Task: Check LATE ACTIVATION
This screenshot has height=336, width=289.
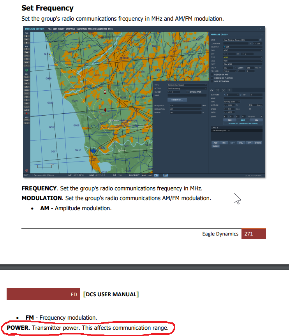Action: point(212,81)
